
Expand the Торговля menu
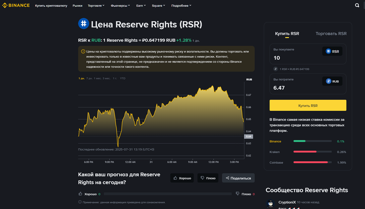[96, 6]
